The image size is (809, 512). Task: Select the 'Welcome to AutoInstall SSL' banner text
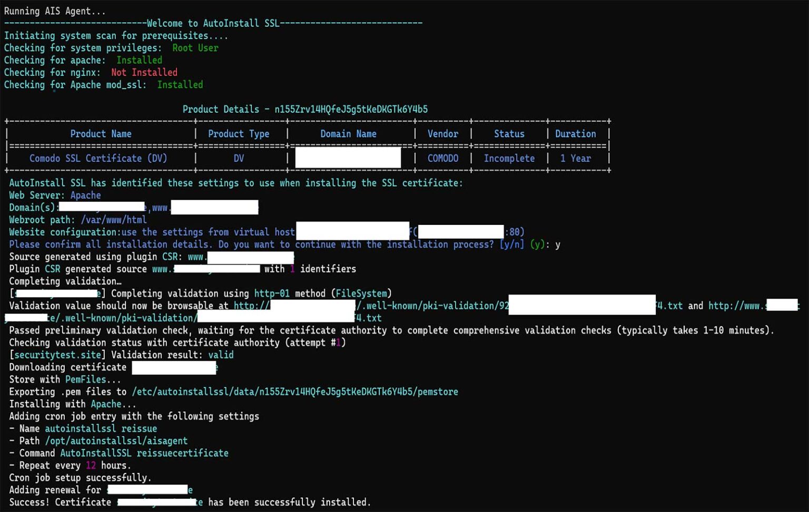coord(213,23)
